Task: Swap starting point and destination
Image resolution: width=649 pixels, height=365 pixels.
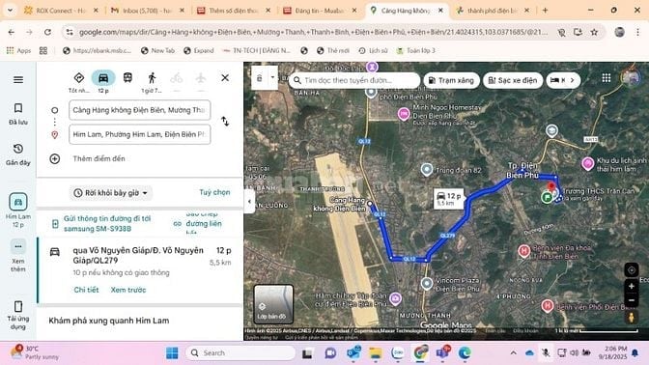Action: [225, 122]
